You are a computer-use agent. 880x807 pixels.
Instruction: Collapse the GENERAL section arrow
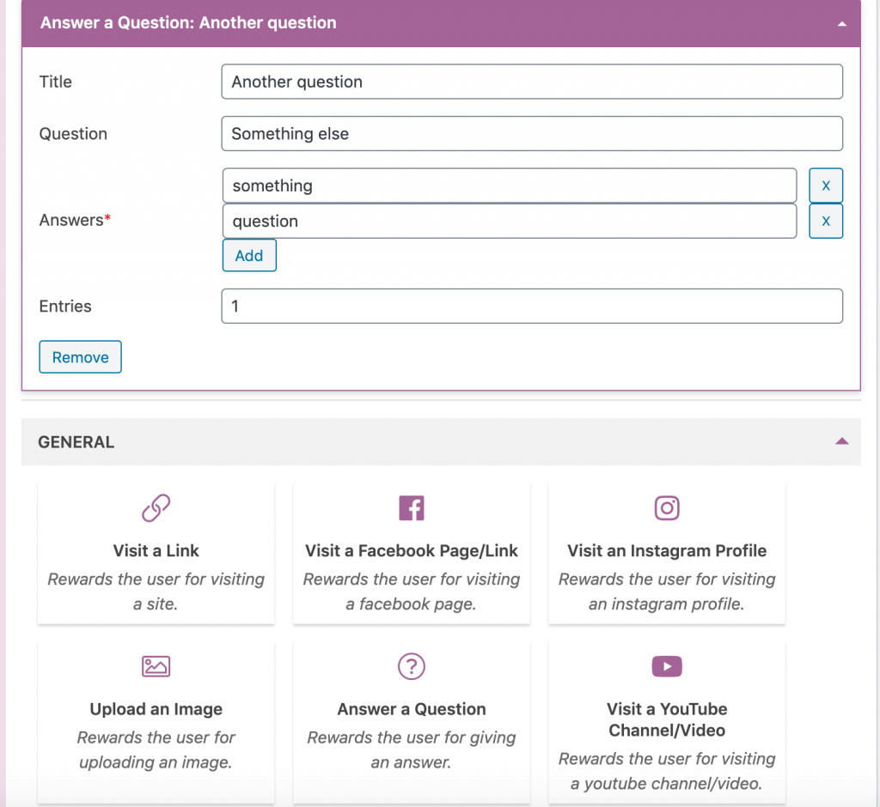point(842,441)
